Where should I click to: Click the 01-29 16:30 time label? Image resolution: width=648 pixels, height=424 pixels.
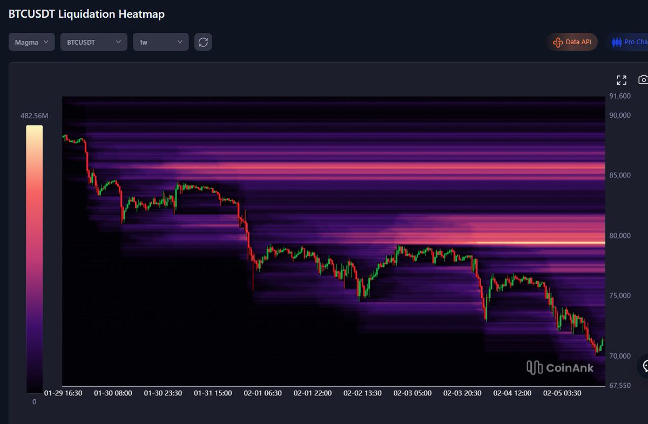[63, 393]
